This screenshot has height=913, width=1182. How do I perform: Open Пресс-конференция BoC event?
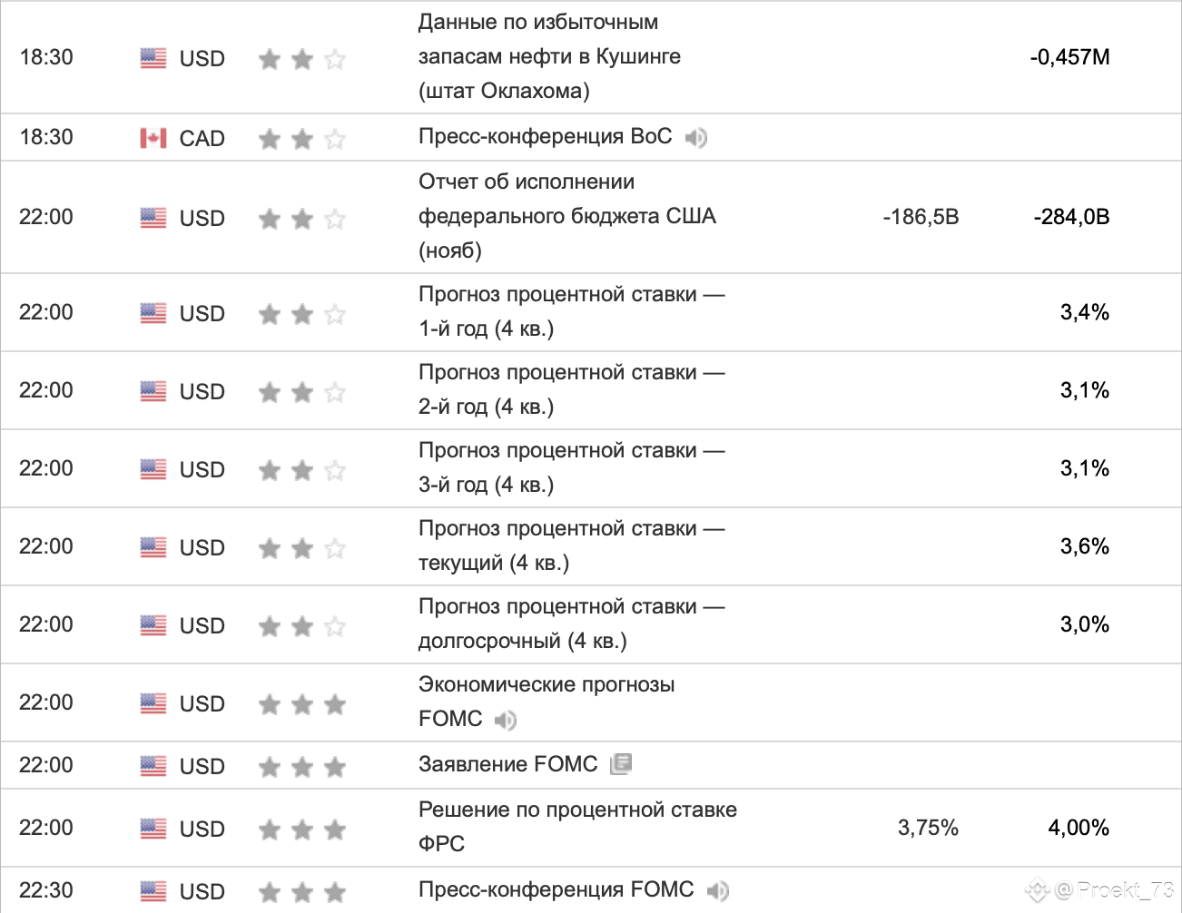coord(545,136)
